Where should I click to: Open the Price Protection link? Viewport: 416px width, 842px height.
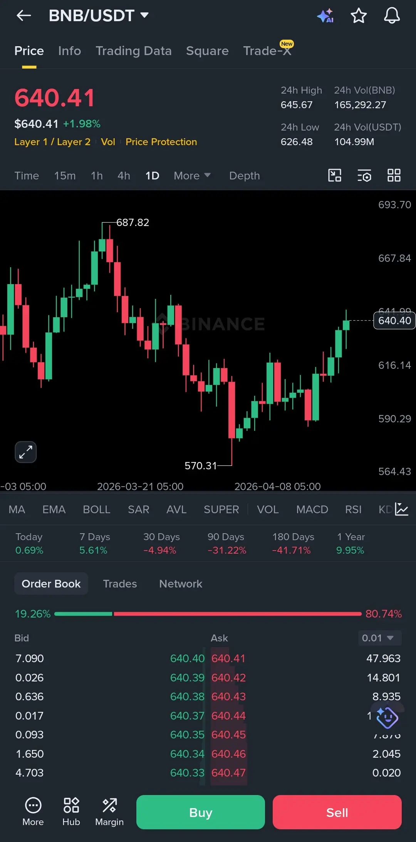tap(161, 142)
